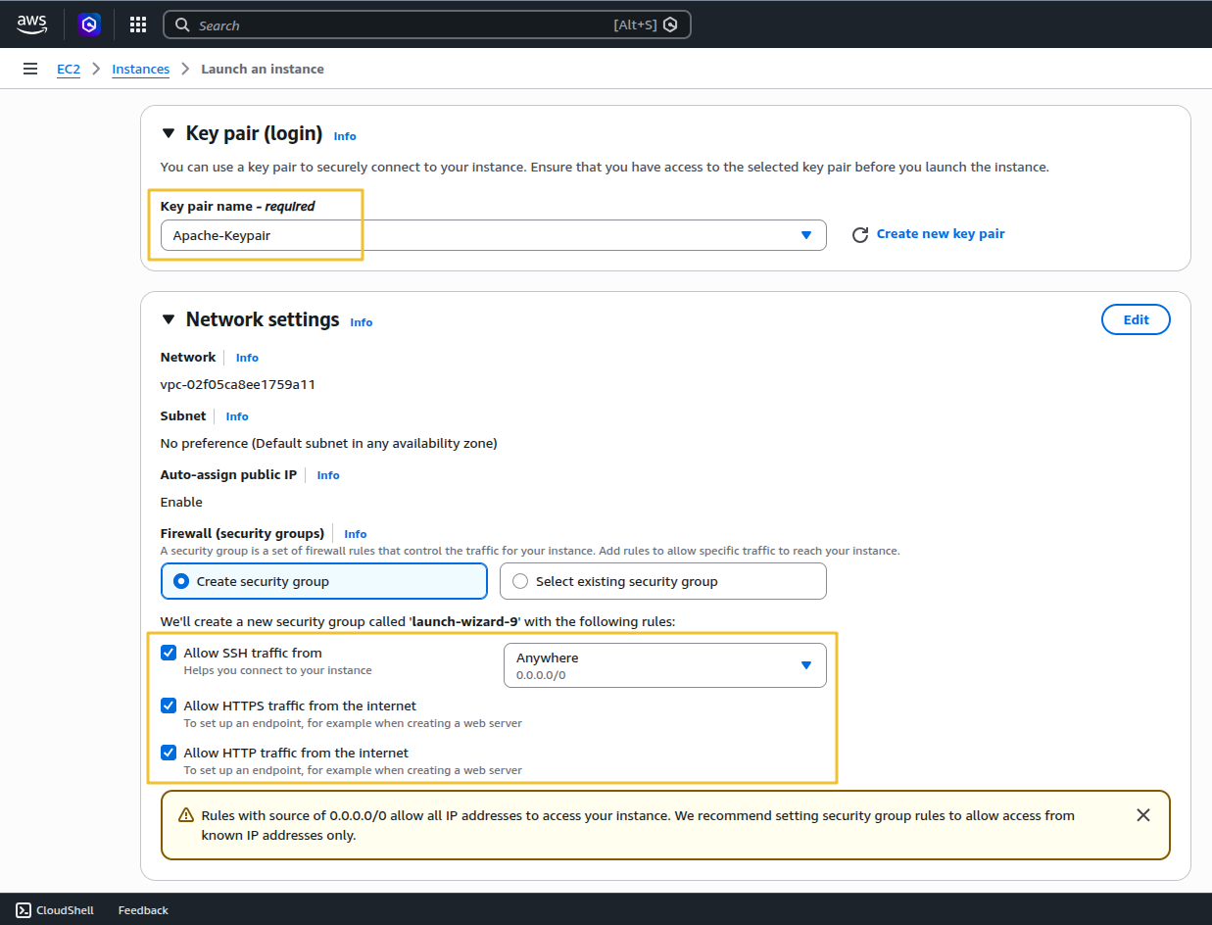Refresh the key pair list
The height and width of the screenshot is (925, 1212).
point(860,234)
